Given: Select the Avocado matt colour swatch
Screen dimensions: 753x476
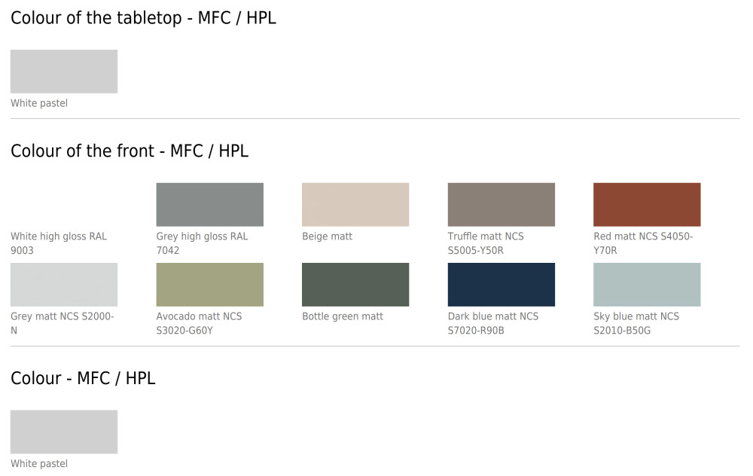Looking at the screenshot, I should 209,285.
